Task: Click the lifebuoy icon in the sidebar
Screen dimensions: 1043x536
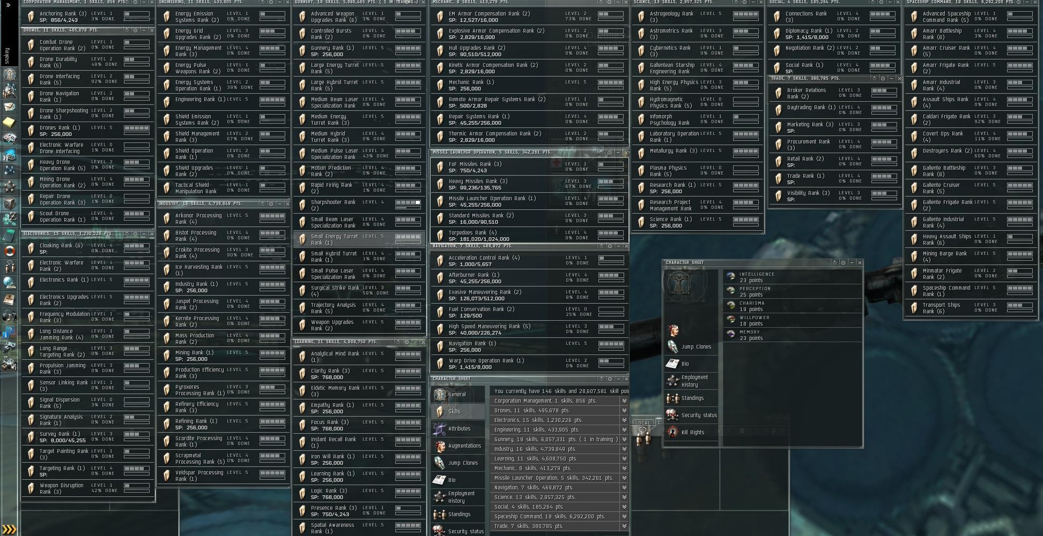Action: (x=10, y=251)
